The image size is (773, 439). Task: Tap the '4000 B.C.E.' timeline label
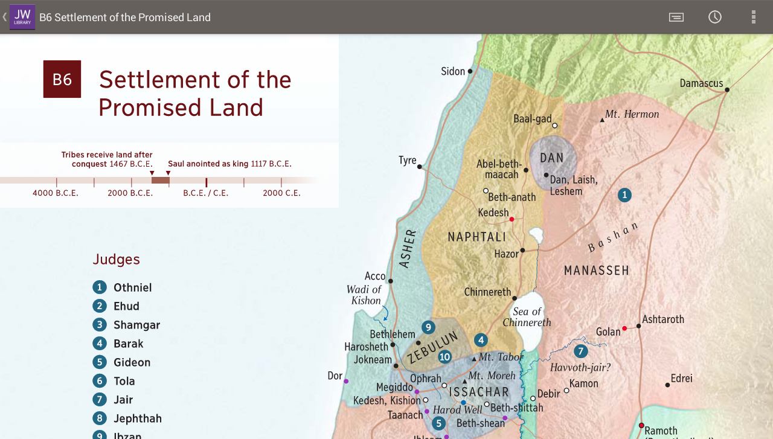coord(56,193)
